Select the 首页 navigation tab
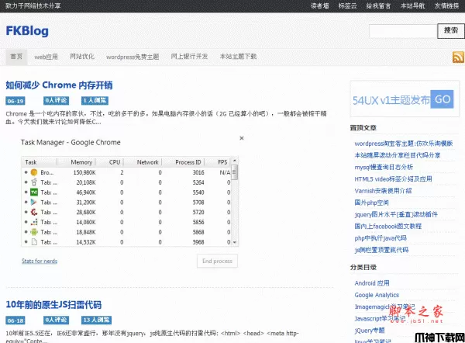This screenshot has height=343, width=465. [x=15, y=57]
